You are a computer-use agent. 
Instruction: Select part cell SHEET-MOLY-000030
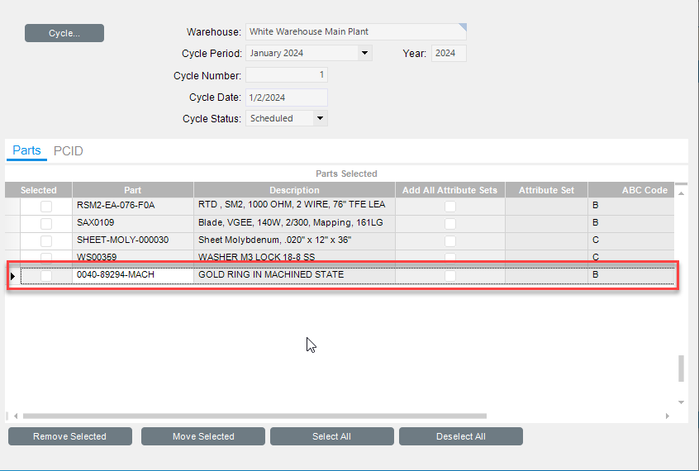[x=133, y=240]
